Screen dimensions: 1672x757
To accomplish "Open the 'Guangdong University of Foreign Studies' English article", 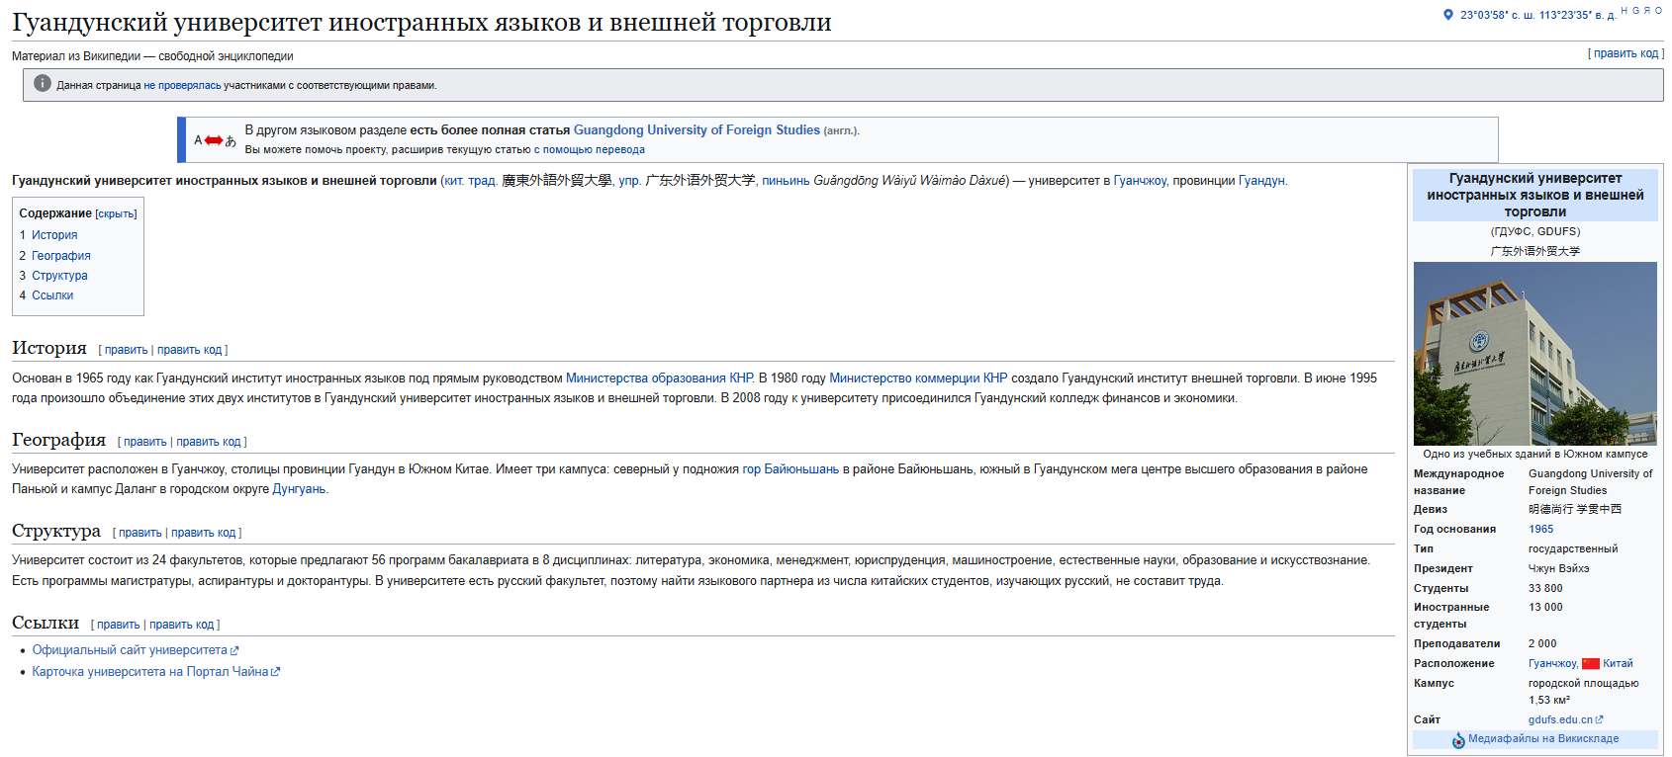I will [x=697, y=130].
